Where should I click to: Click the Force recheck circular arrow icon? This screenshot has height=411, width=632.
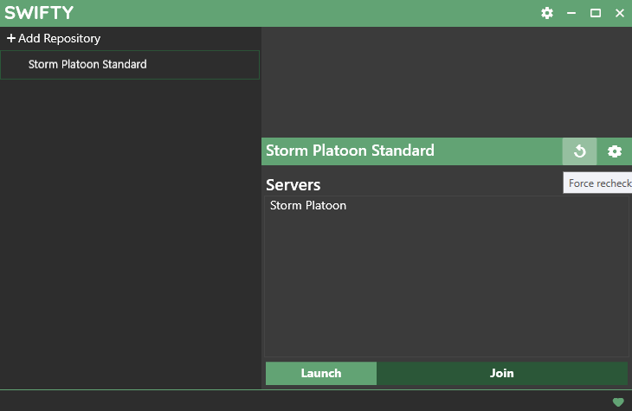[x=579, y=151]
